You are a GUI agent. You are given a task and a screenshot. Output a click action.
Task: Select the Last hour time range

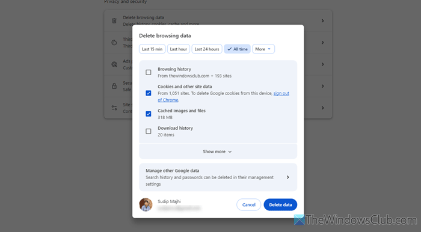(x=178, y=49)
